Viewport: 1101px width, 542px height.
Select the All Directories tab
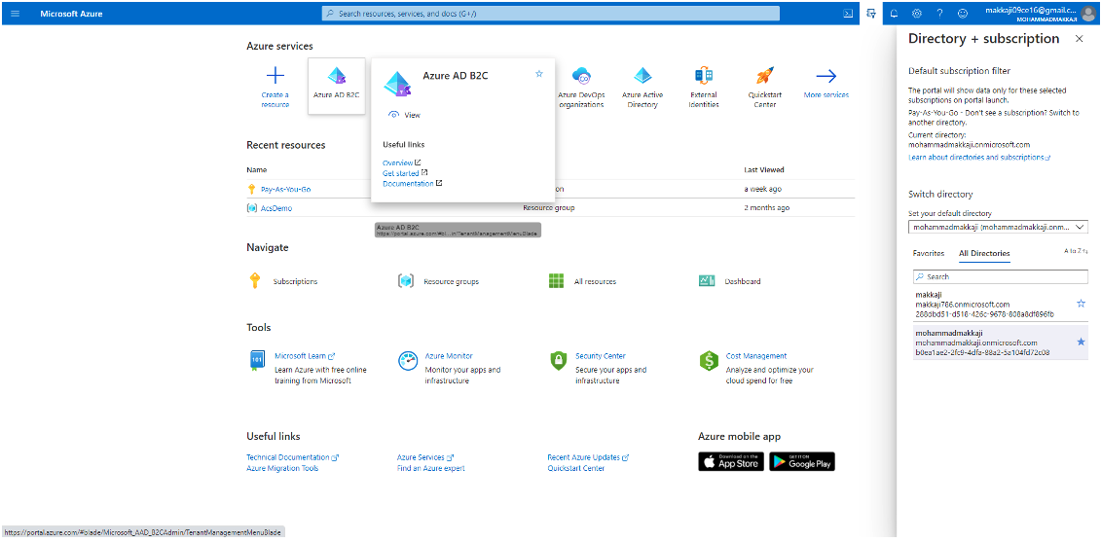point(984,253)
